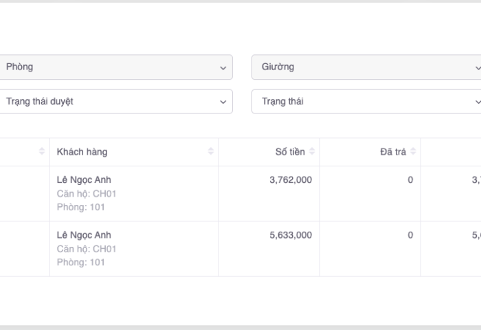The width and height of the screenshot is (481, 330).
Task: Select Lê Ngọc Anh in the second row
Action: pos(84,234)
